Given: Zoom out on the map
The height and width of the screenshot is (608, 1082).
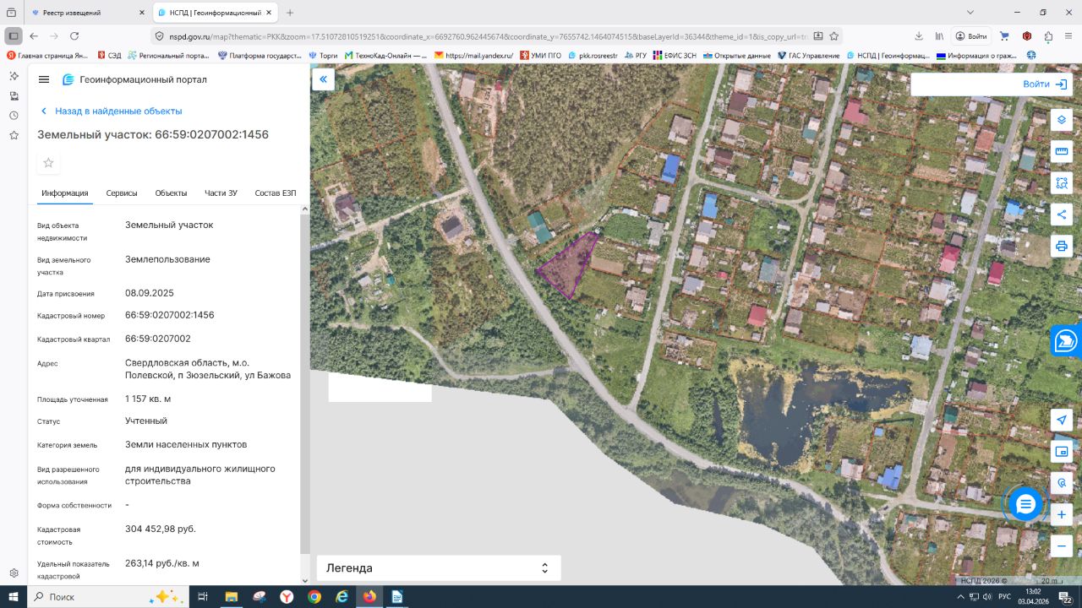Looking at the screenshot, I should [1062, 546].
